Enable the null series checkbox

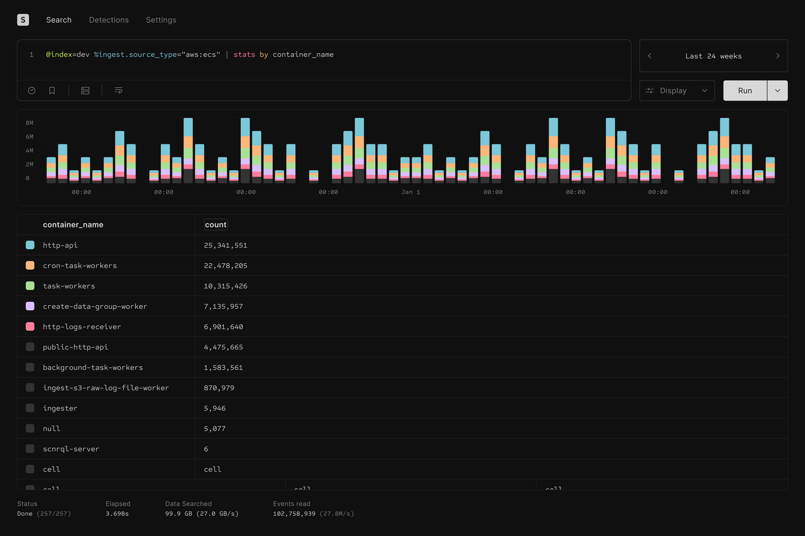point(30,428)
